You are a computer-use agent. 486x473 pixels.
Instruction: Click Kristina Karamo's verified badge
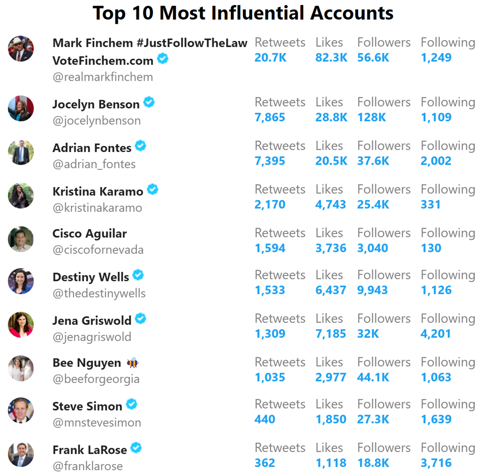tap(153, 189)
